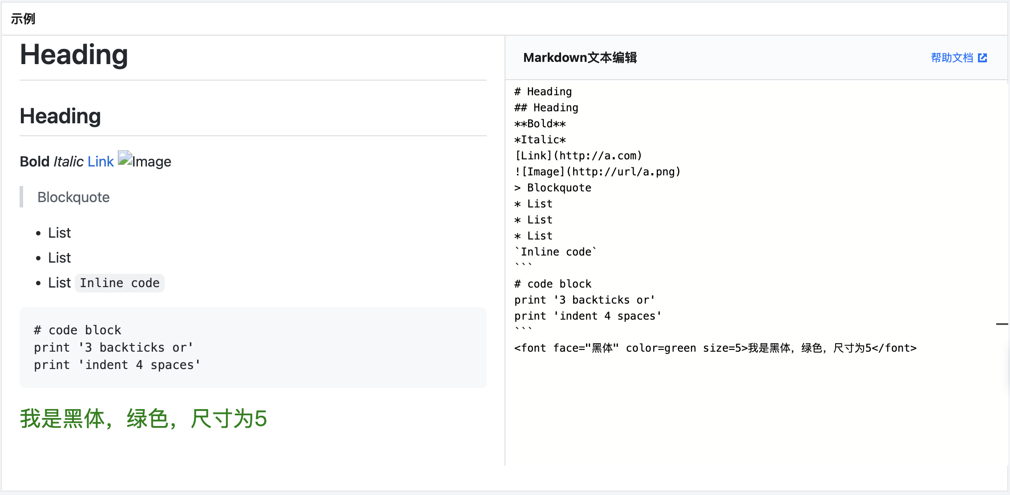Open the 帮助文档 help link
This screenshot has width=1010, height=495.
[x=952, y=58]
